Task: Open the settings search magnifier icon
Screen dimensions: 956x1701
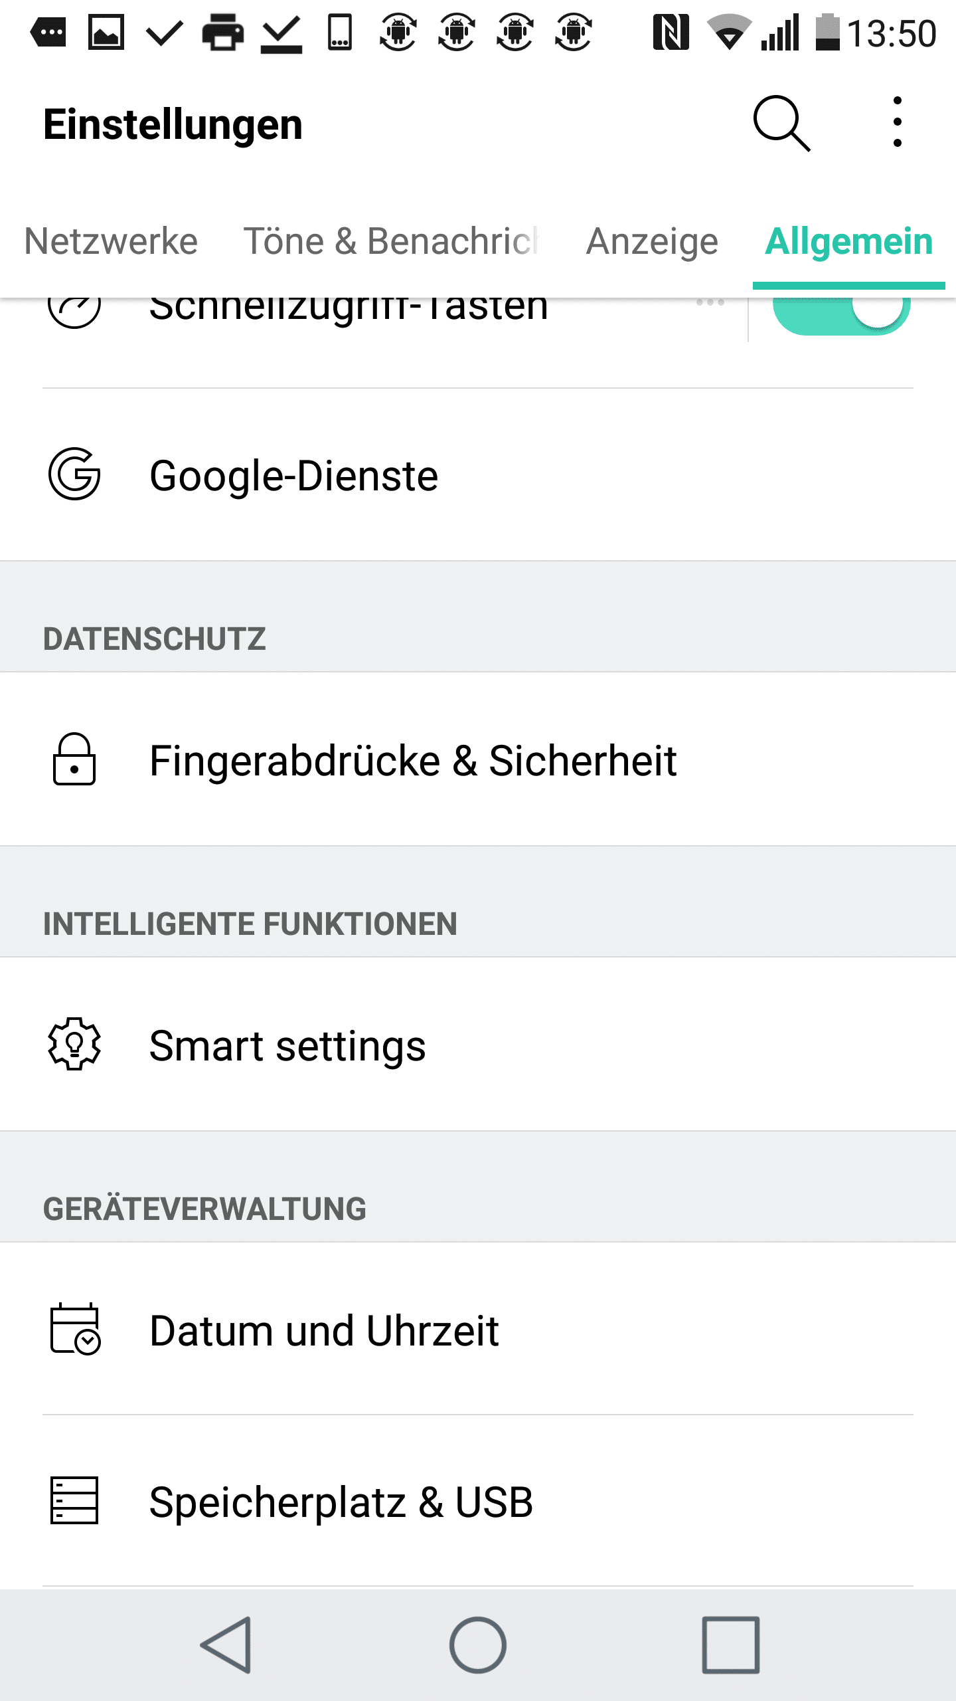Action: (x=781, y=124)
